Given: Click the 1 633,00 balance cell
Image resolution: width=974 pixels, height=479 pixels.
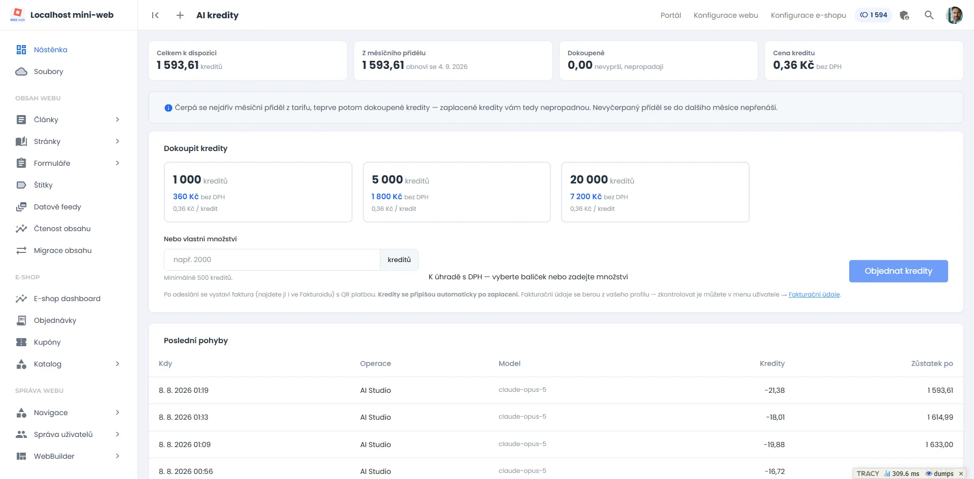Looking at the screenshot, I should 939,445.
